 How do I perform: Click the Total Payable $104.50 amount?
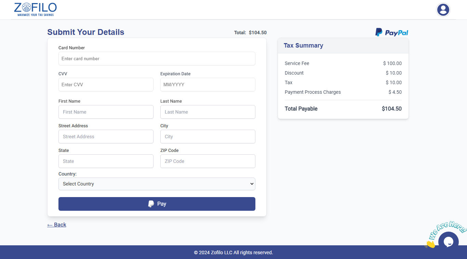point(392,109)
